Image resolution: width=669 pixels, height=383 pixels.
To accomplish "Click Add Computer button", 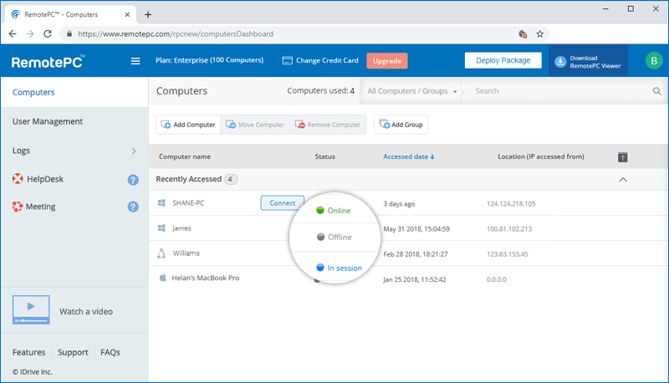I will click(x=188, y=125).
